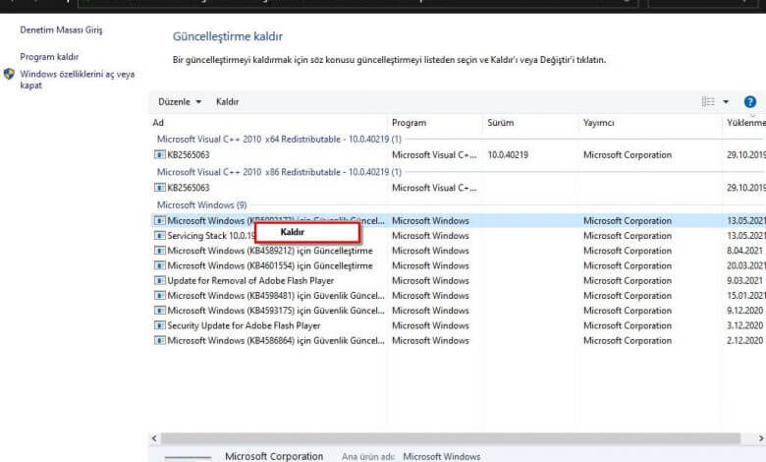The image size is (766, 462).
Task: Click the Update for Removal of Adobe Flash icon
Action: [159, 280]
